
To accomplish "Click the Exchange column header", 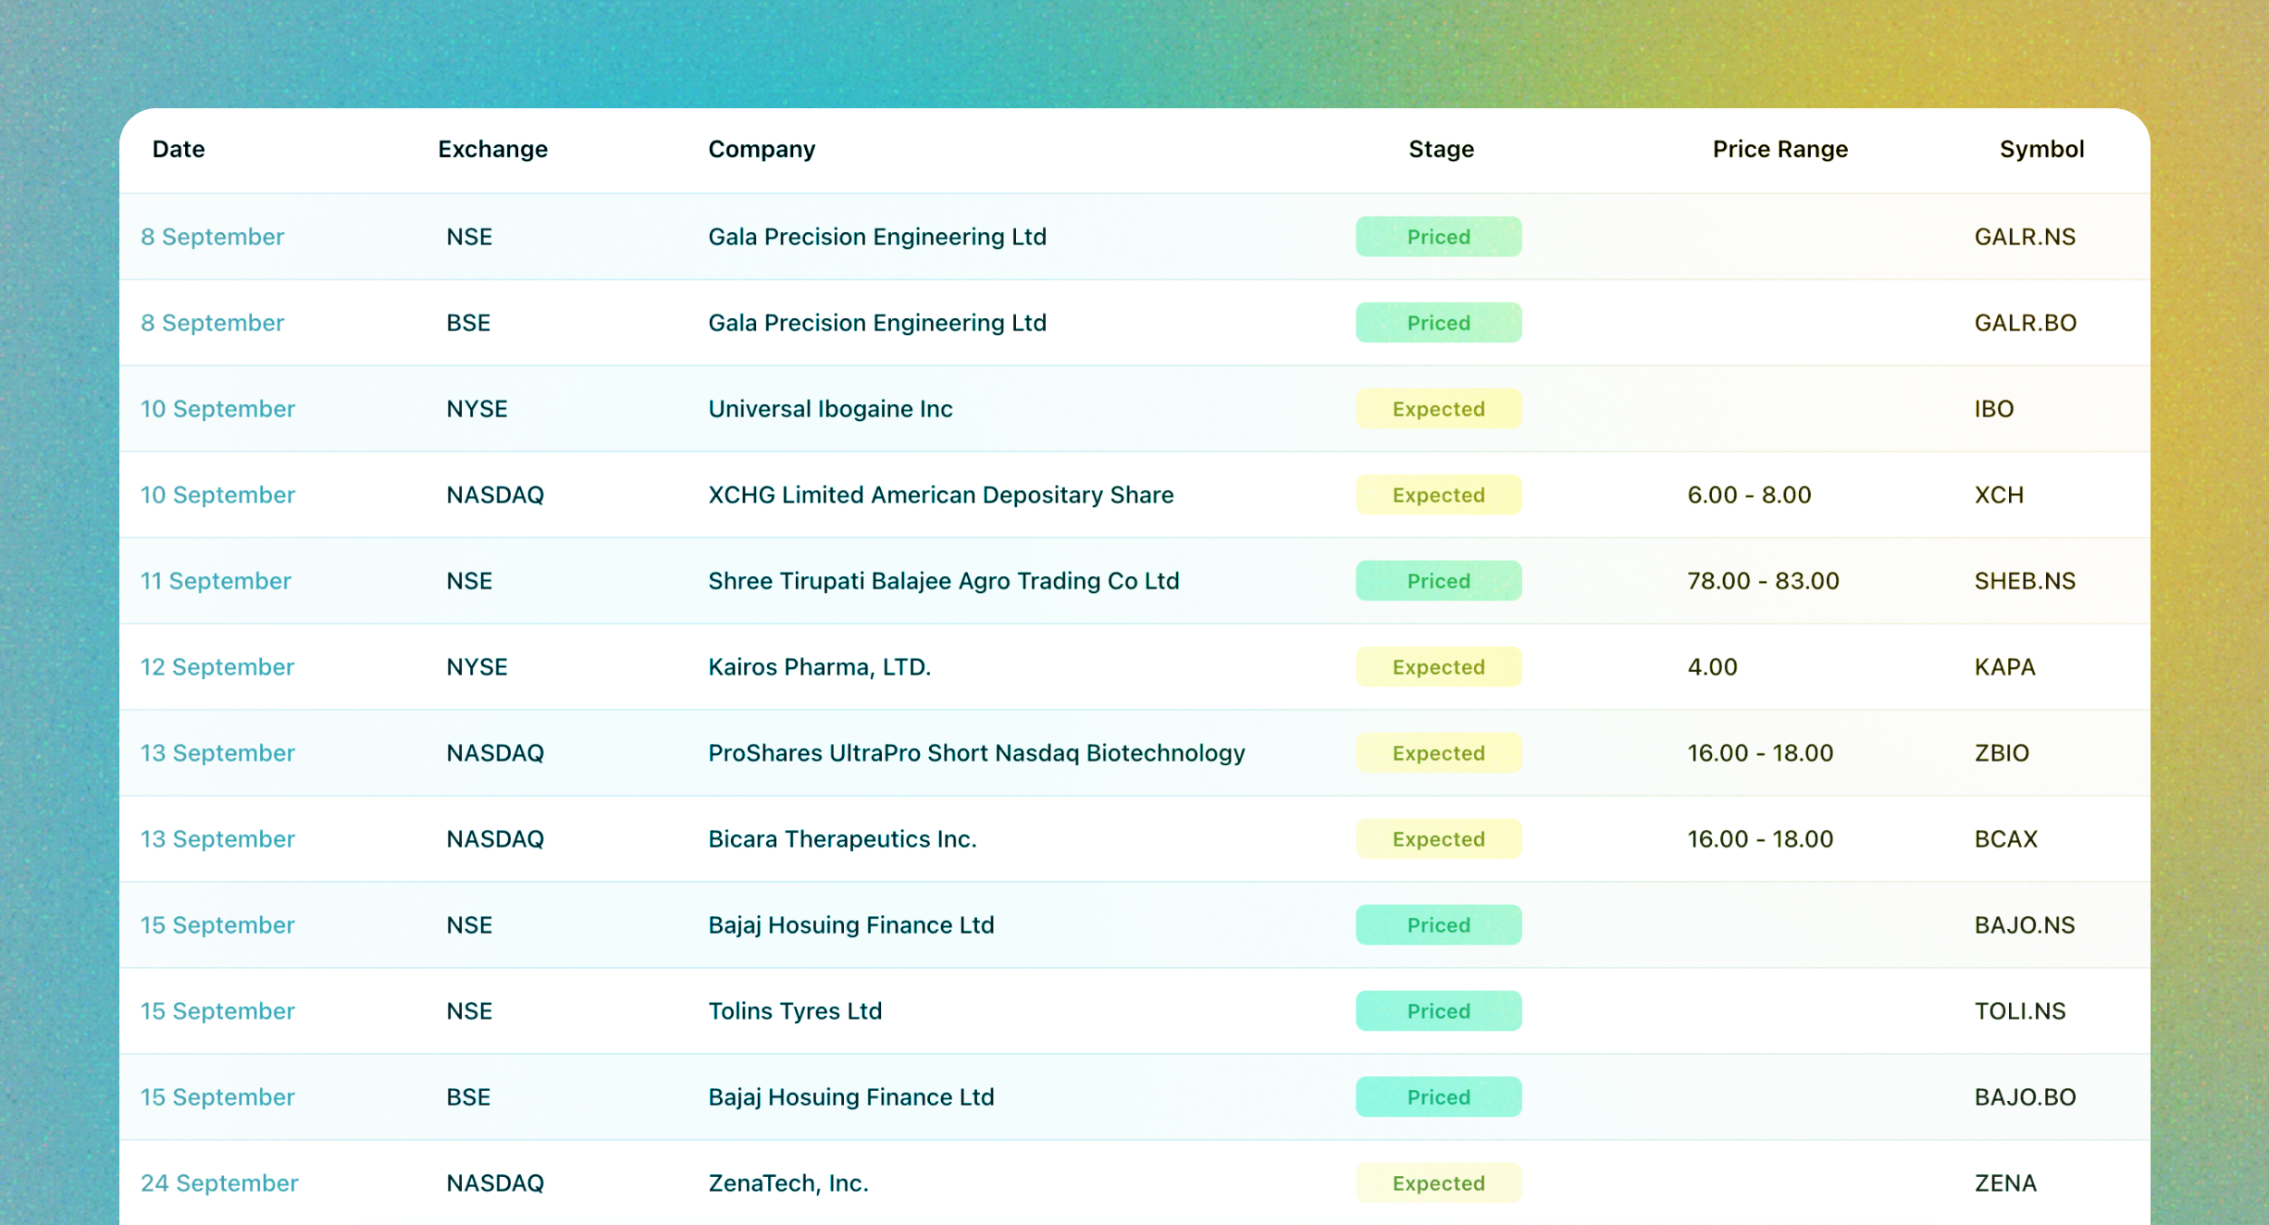I will (492, 149).
